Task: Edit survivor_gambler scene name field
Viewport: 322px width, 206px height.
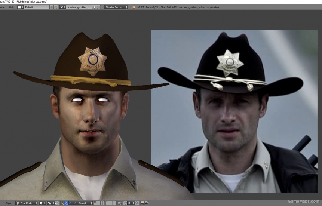Action: (79, 7)
